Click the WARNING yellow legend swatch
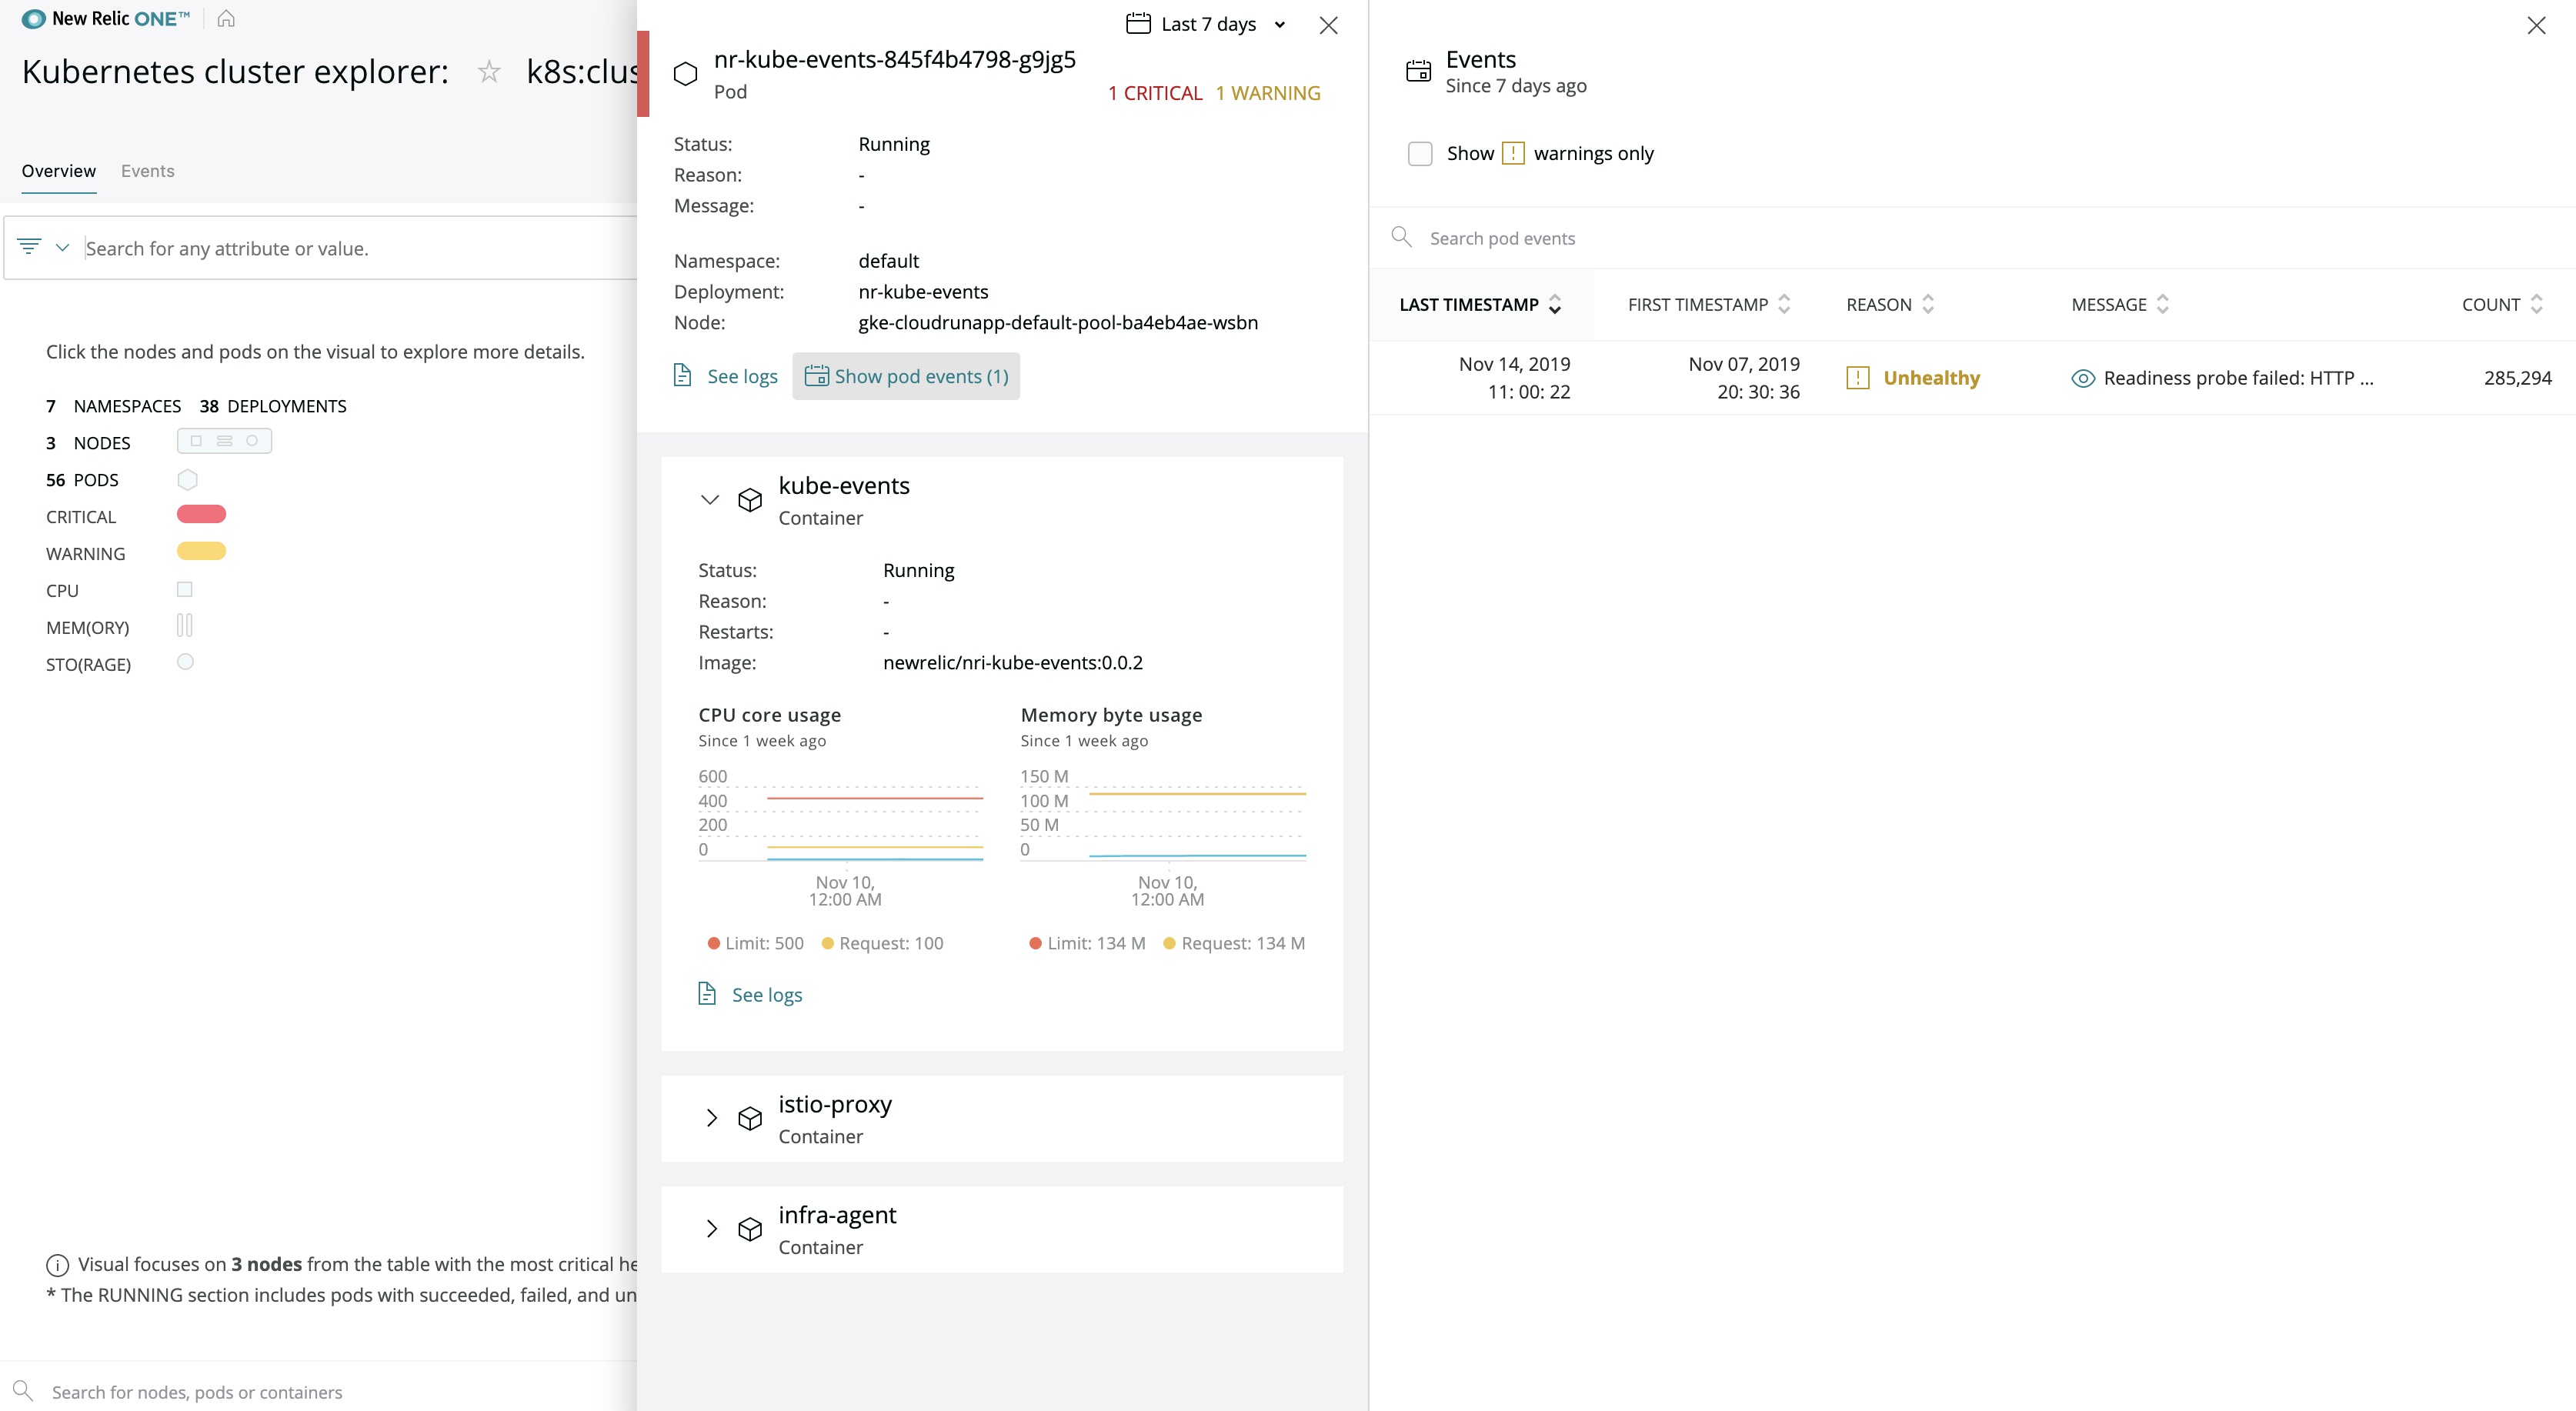This screenshot has width=2576, height=1411. tap(201, 551)
